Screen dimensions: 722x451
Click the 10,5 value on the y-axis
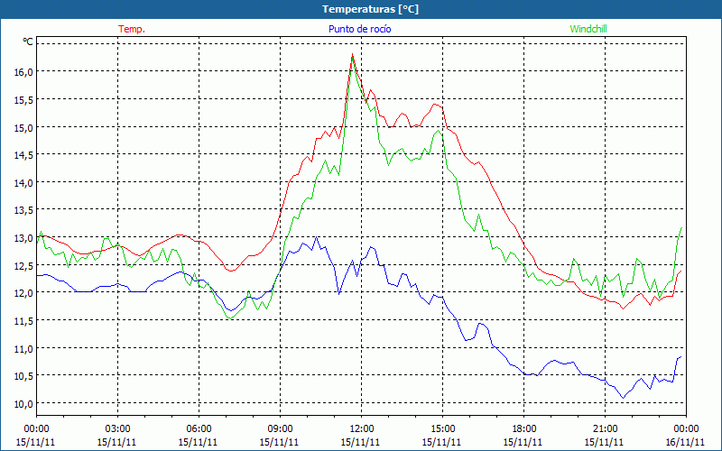tap(23, 376)
